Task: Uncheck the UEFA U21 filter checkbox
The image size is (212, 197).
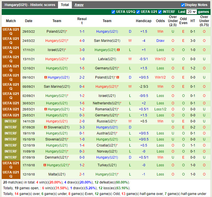Action: coord(138,12)
